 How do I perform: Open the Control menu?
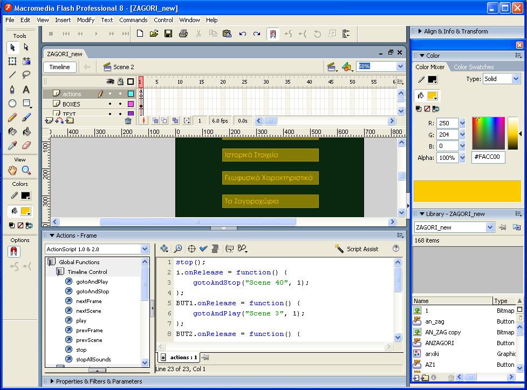tap(163, 20)
